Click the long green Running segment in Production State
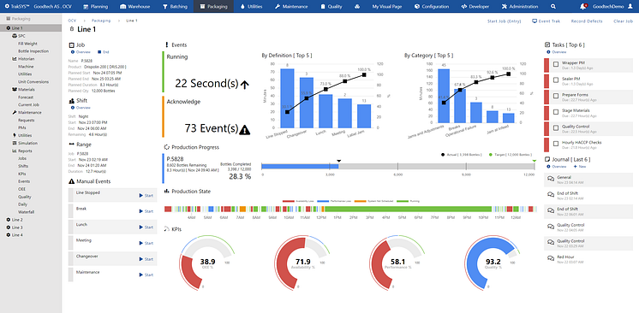 tap(409, 209)
